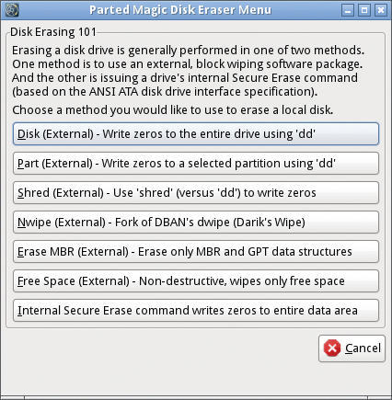392x400 pixels.
Task: Start Internal Secure Erase command option
Action: pos(196,311)
